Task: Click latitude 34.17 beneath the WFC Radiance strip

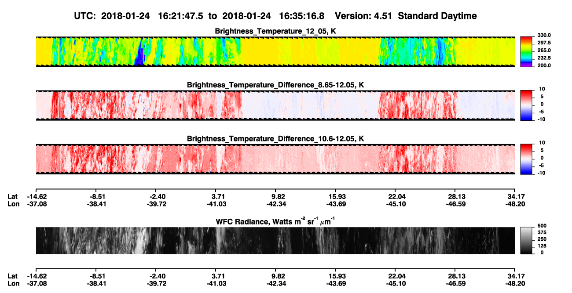Action: [515, 276]
